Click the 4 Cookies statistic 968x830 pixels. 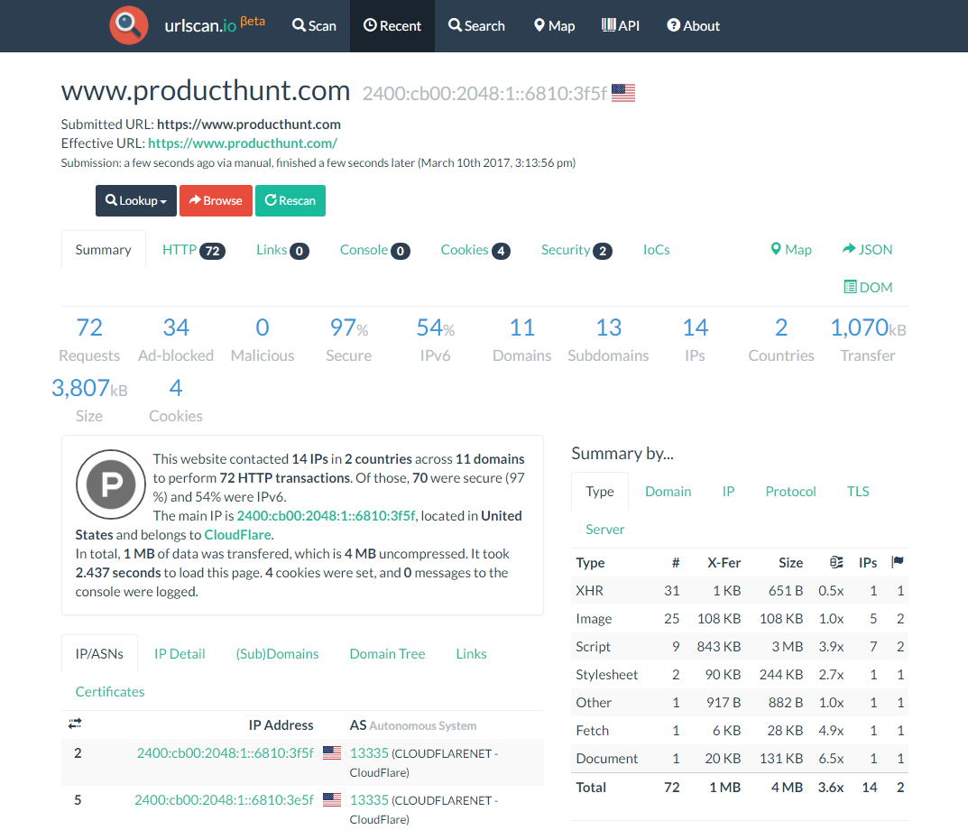[176, 401]
